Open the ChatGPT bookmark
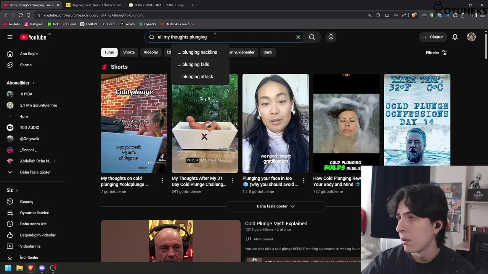This screenshot has width=488, height=274. point(89,24)
